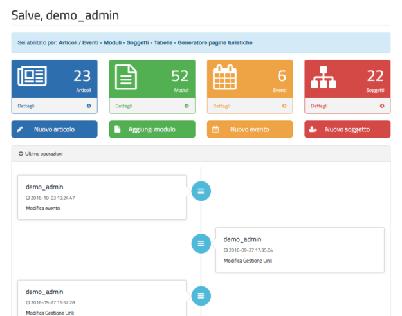Click arrow icon in Articoli Dettagli footer

point(89,106)
